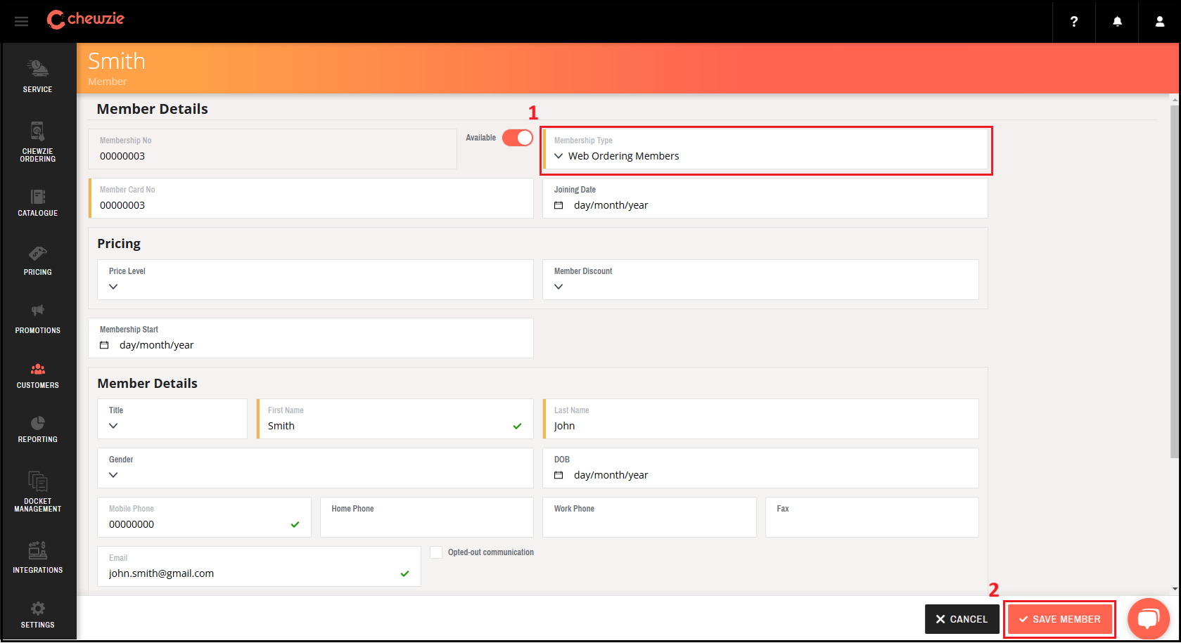Expand the Member Discount dropdown
Image resolution: width=1181 pixels, height=643 pixels.
[x=760, y=280]
